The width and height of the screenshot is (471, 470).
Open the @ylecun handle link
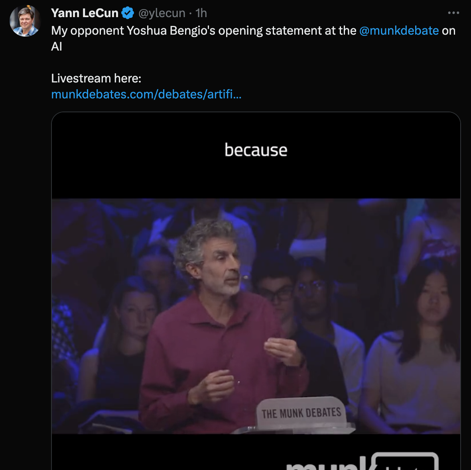click(x=162, y=13)
